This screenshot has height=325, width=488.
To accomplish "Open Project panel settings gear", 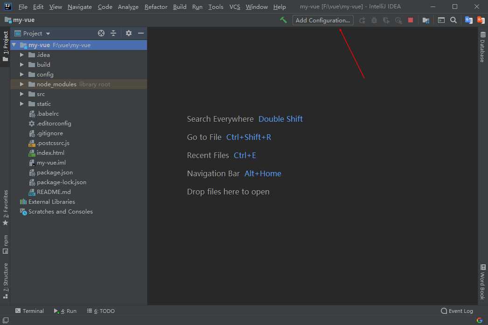I will point(129,33).
